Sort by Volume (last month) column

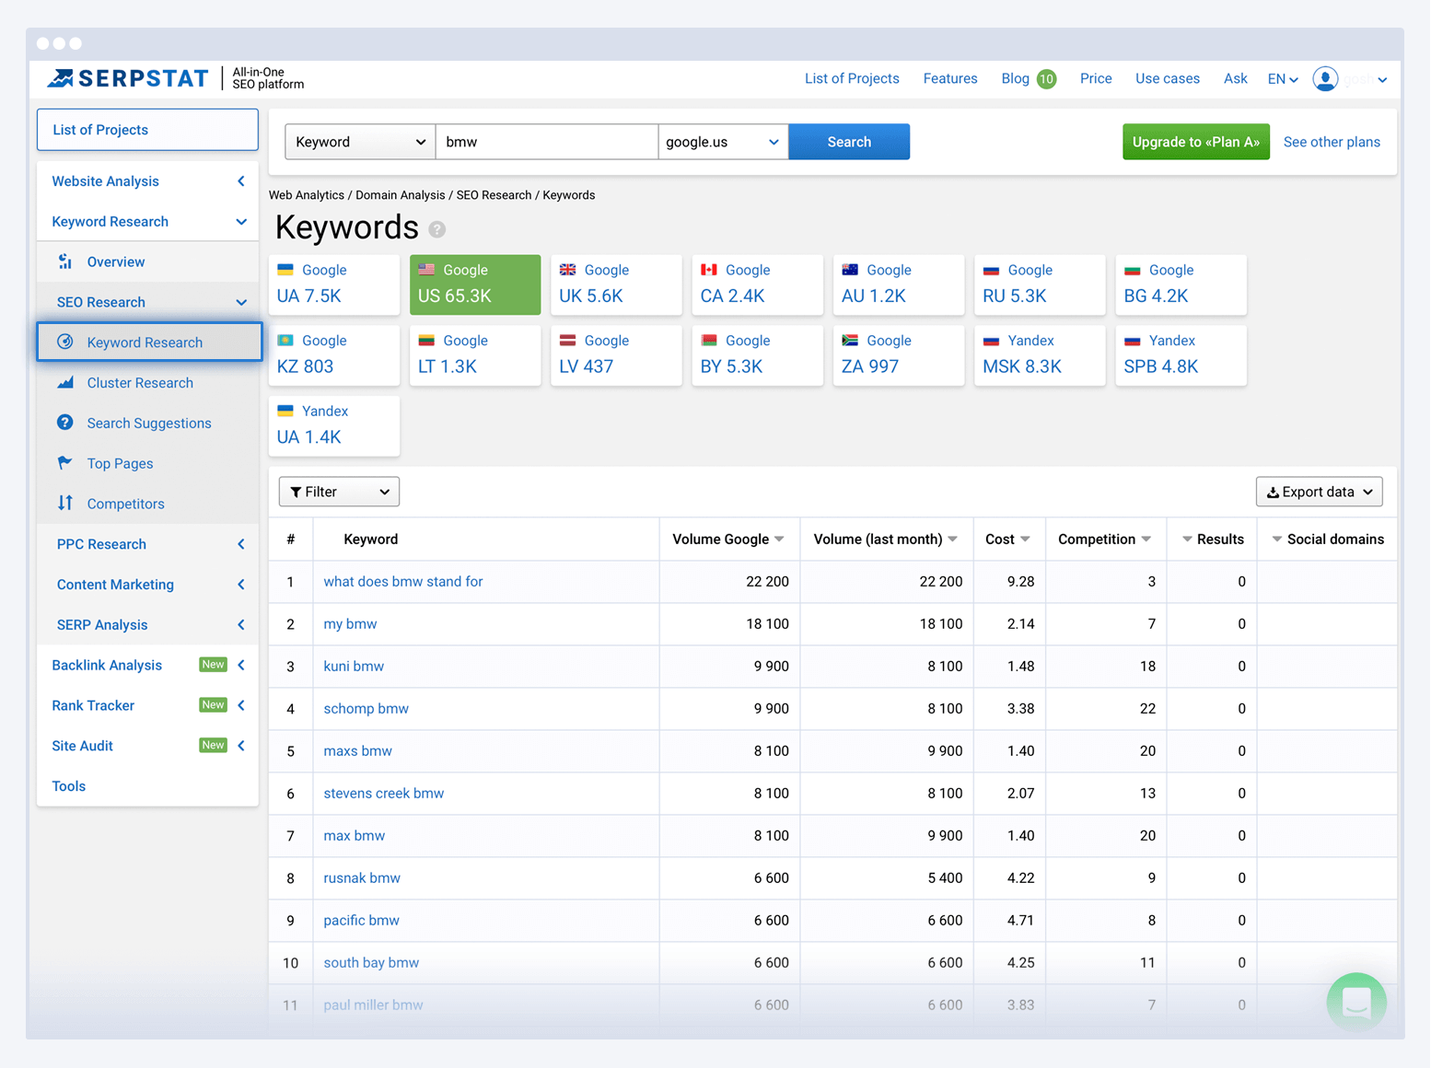886,539
